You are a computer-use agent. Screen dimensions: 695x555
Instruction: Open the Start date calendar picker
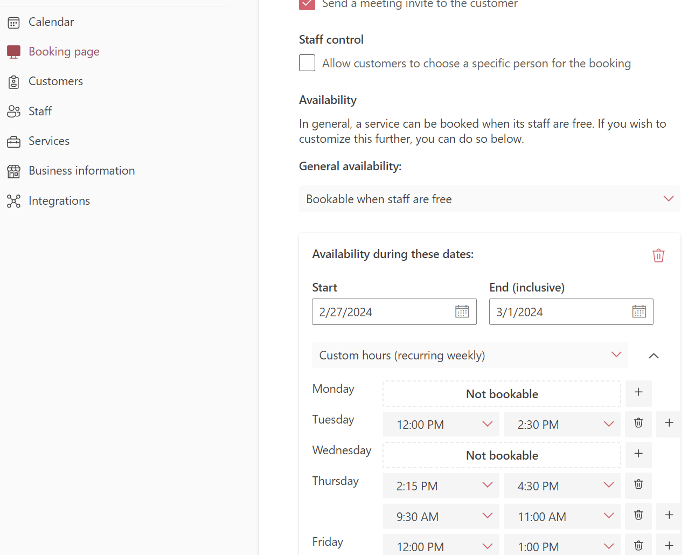pos(462,311)
